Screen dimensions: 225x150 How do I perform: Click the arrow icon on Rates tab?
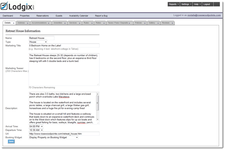pos(104,23)
